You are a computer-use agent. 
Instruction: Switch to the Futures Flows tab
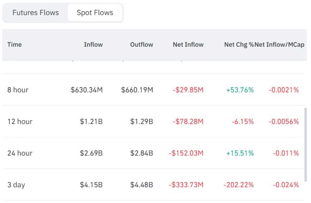pos(36,13)
